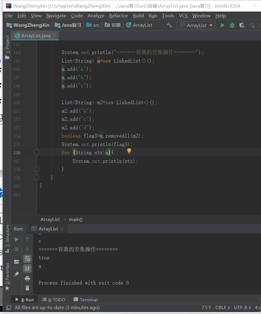This screenshot has width=261, height=314.
Task: Toggle scroll to end in Run console
Action: [x=27, y=268]
